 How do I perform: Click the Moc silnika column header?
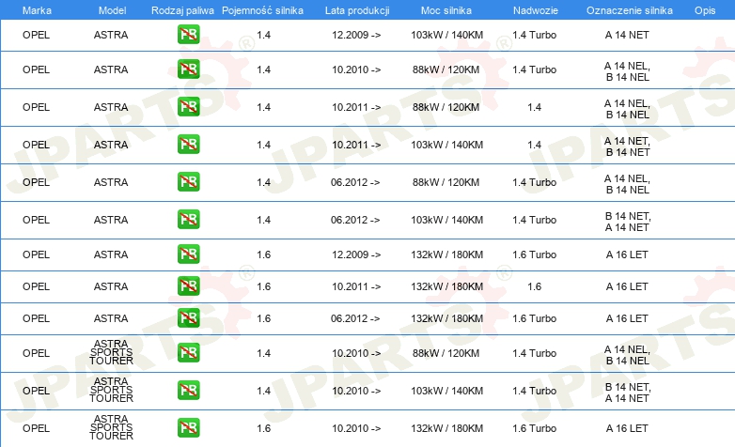[x=446, y=10]
